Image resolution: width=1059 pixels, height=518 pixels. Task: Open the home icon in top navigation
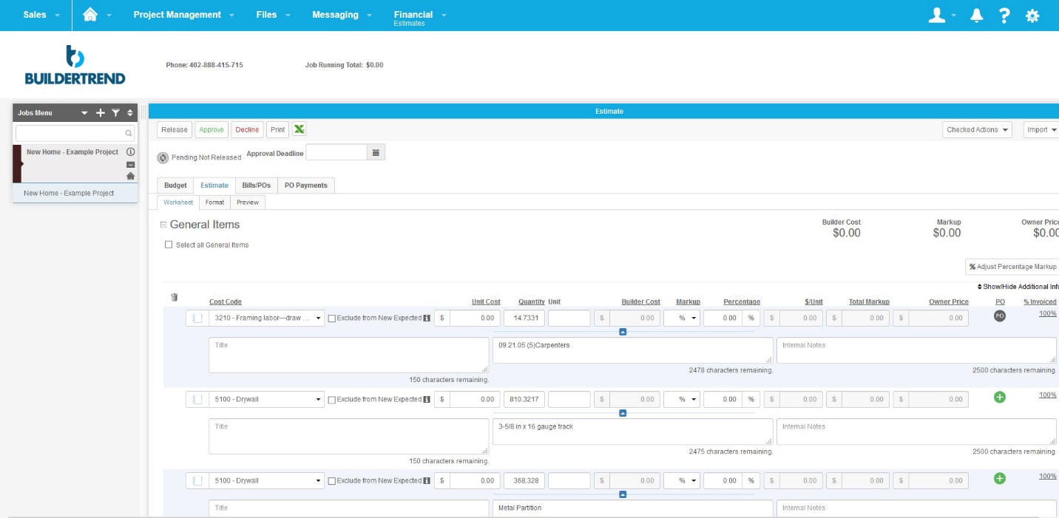tap(90, 14)
